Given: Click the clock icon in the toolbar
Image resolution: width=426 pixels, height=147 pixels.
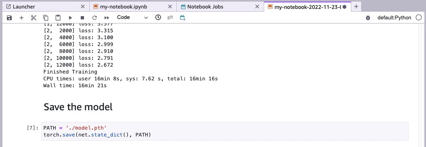Looking at the screenshot, I should point(158,17).
